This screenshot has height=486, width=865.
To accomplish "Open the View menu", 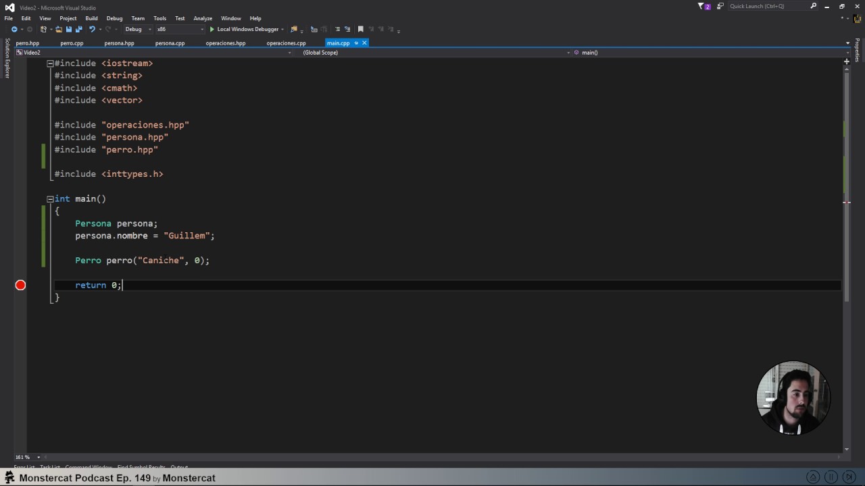I will click(x=45, y=18).
